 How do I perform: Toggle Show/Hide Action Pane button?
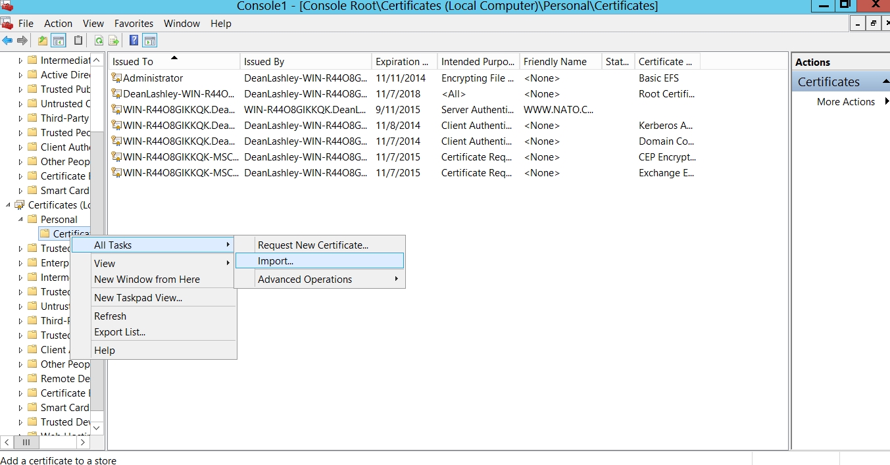pyautogui.click(x=150, y=41)
